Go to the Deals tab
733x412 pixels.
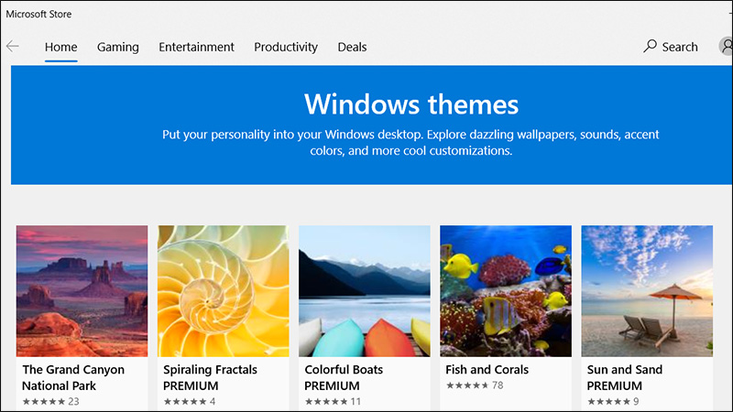[x=352, y=47]
